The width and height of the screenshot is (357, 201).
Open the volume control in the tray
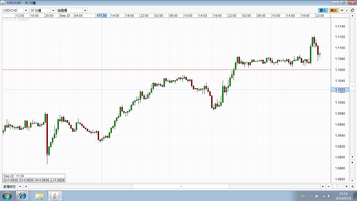point(329,196)
